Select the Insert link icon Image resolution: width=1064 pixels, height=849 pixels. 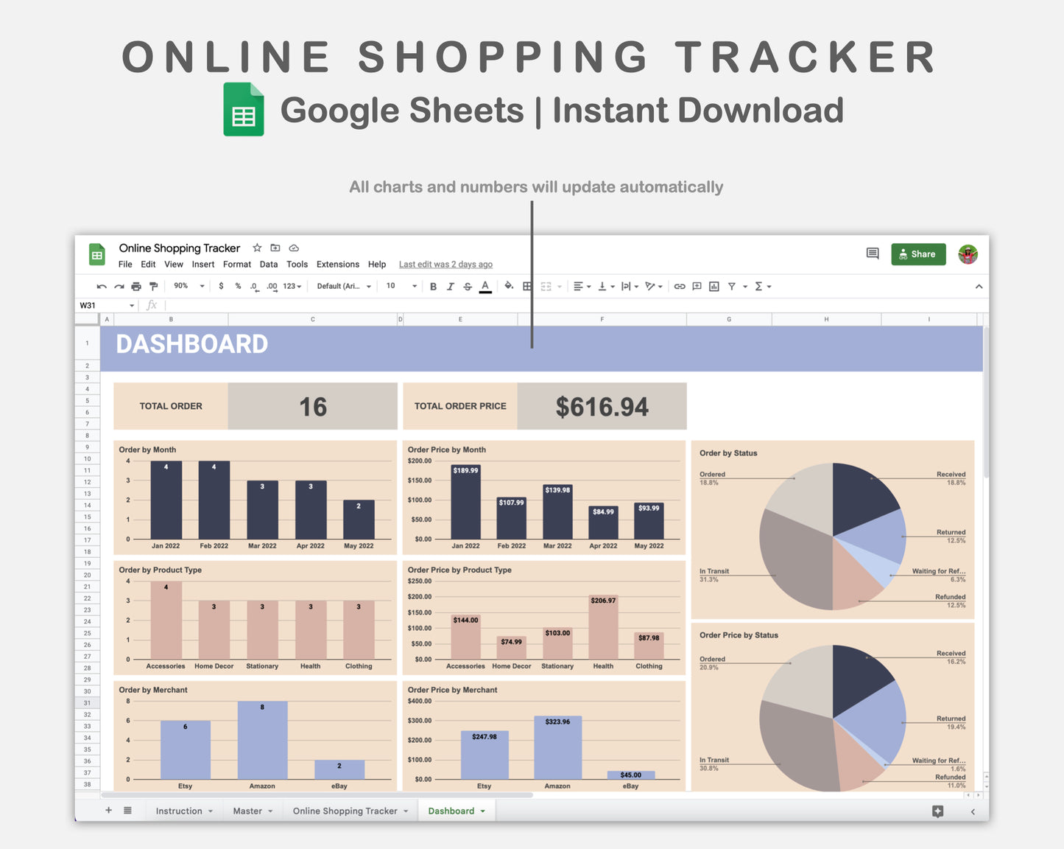coord(679,286)
